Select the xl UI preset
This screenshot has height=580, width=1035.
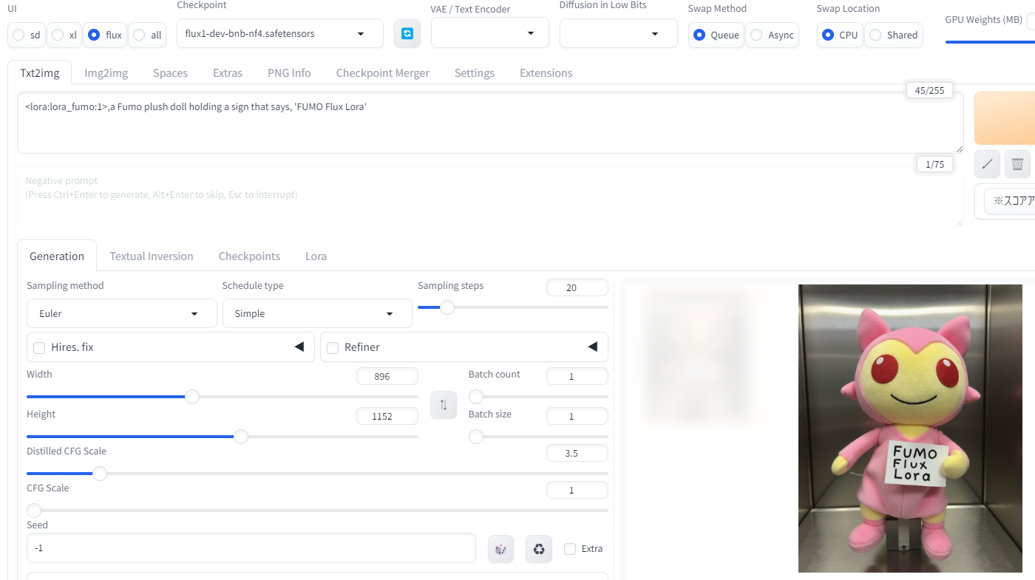tap(65, 35)
